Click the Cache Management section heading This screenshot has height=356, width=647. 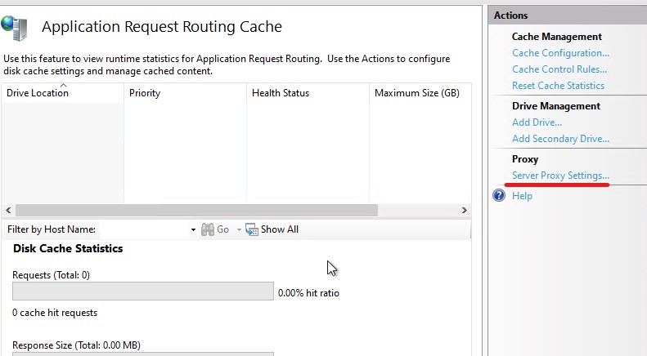point(557,37)
